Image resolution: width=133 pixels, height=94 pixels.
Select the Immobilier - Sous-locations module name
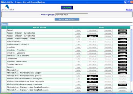click(18, 56)
